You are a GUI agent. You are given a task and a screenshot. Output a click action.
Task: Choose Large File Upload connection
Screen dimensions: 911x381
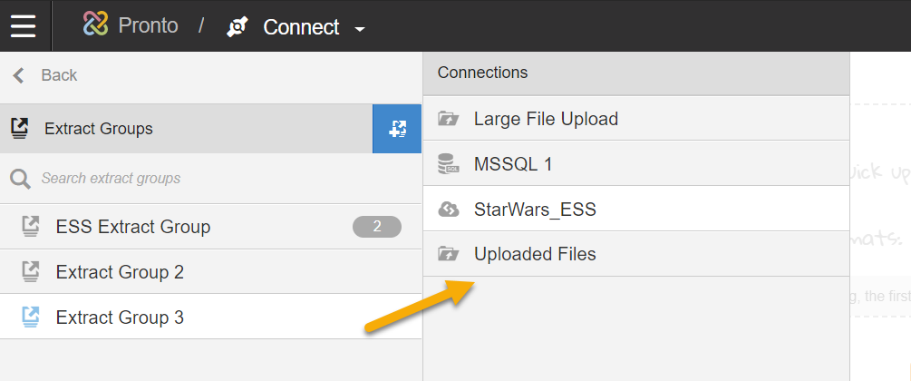click(636, 119)
